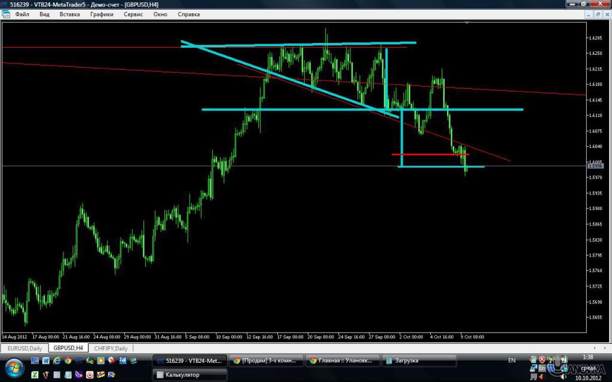Switch to 516239 - VTB24-Met... taskbar button
Viewport: 612px width, 382px height.
(189, 361)
